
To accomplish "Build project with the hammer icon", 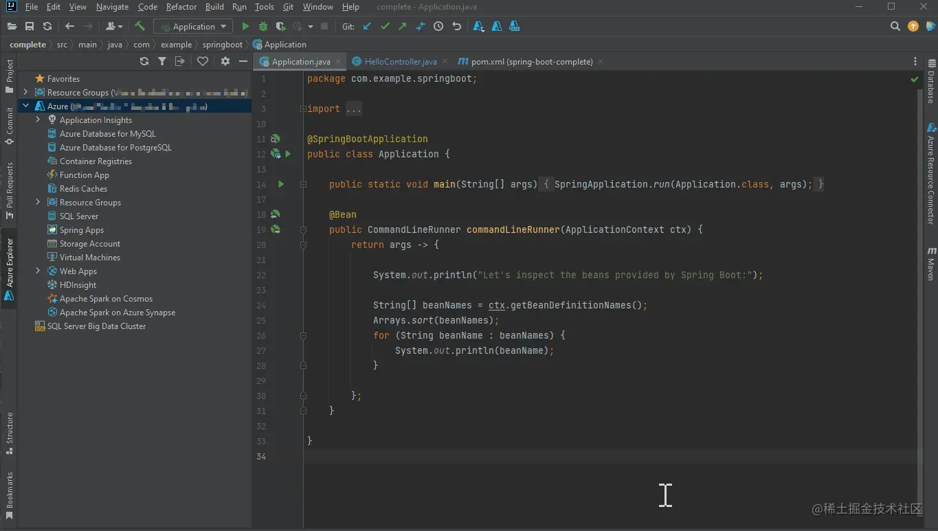I will (140, 26).
